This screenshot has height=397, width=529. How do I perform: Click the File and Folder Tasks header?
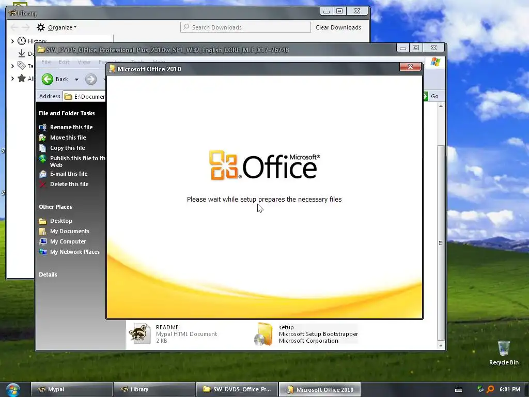click(x=67, y=113)
